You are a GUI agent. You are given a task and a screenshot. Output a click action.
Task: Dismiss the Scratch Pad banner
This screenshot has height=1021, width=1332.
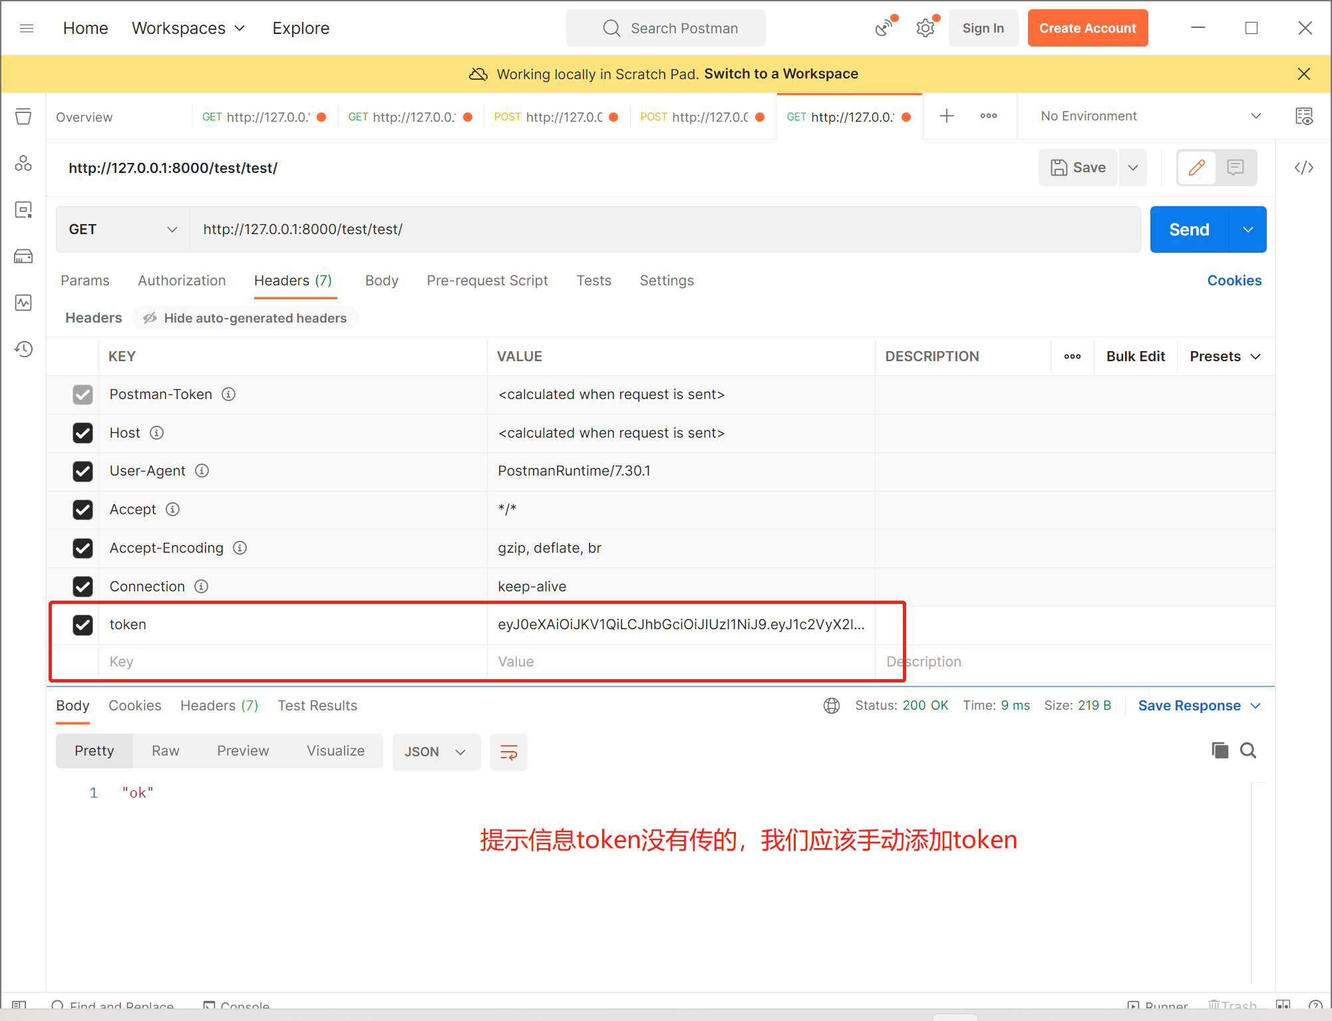(1304, 74)
